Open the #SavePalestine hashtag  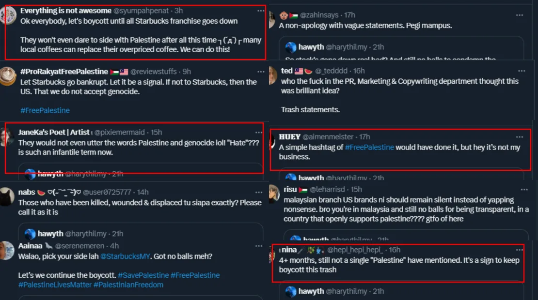point(143,275)
